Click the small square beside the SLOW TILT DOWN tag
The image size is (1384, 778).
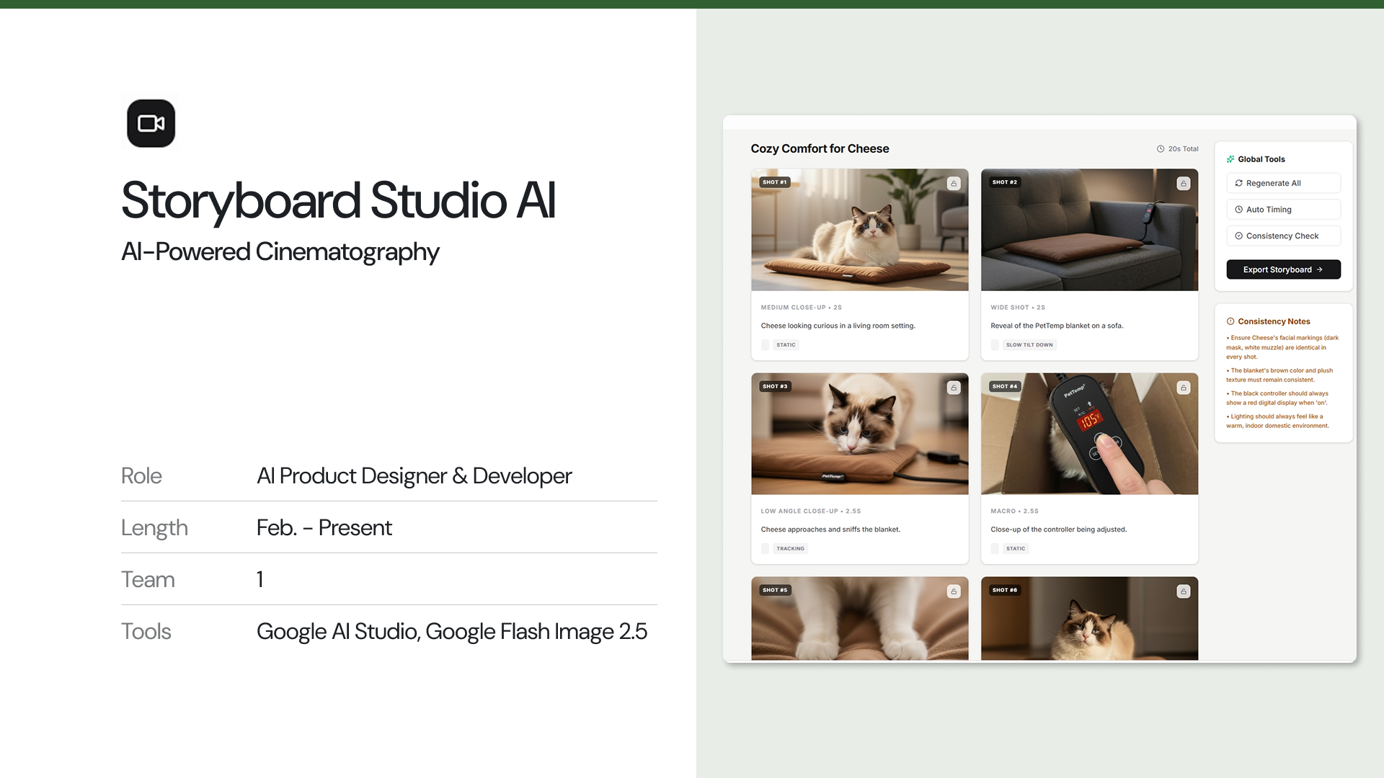[995, 345]
